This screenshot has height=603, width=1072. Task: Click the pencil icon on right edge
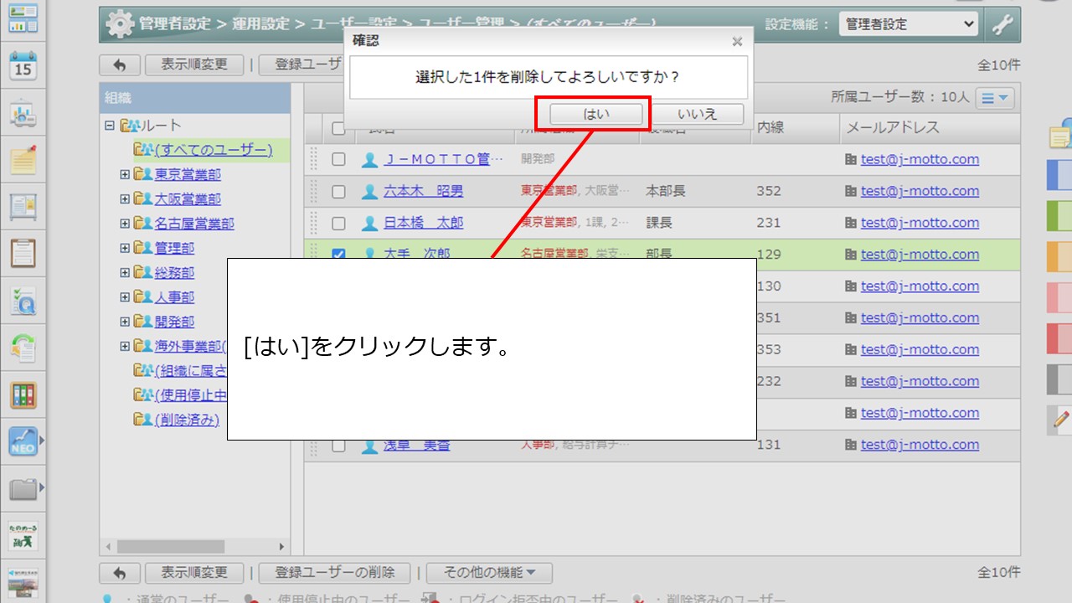tap(1061, 419)
